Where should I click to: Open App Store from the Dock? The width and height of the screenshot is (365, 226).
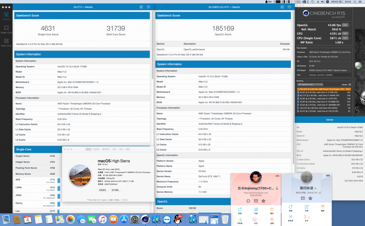pos(124,219)
